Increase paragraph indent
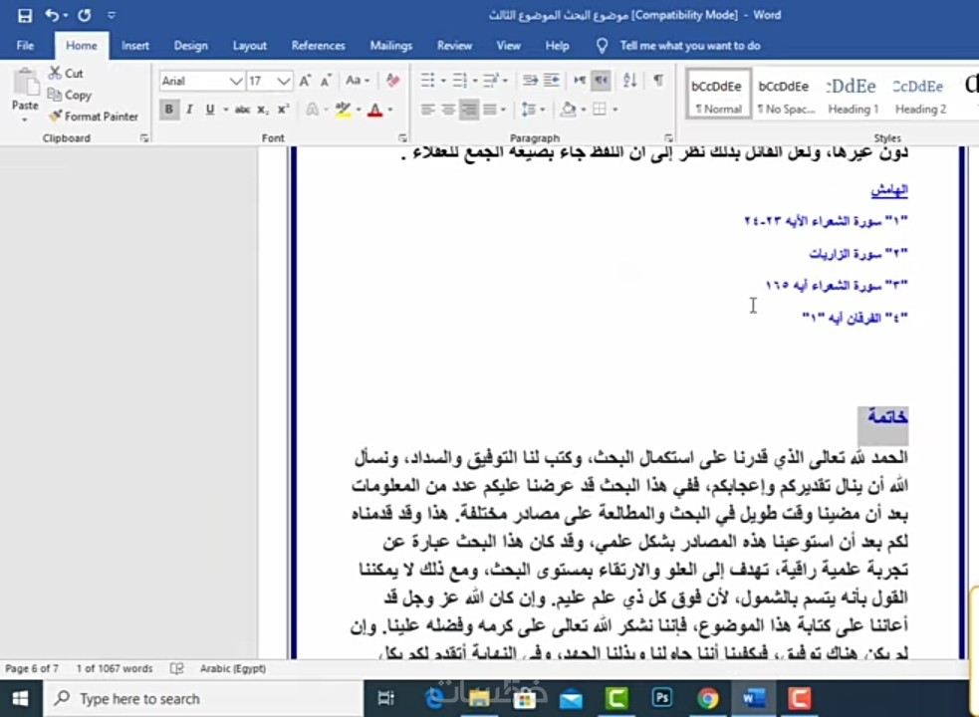Image resolution: width=979 pixels, height=717 pixels. [552, 81]
